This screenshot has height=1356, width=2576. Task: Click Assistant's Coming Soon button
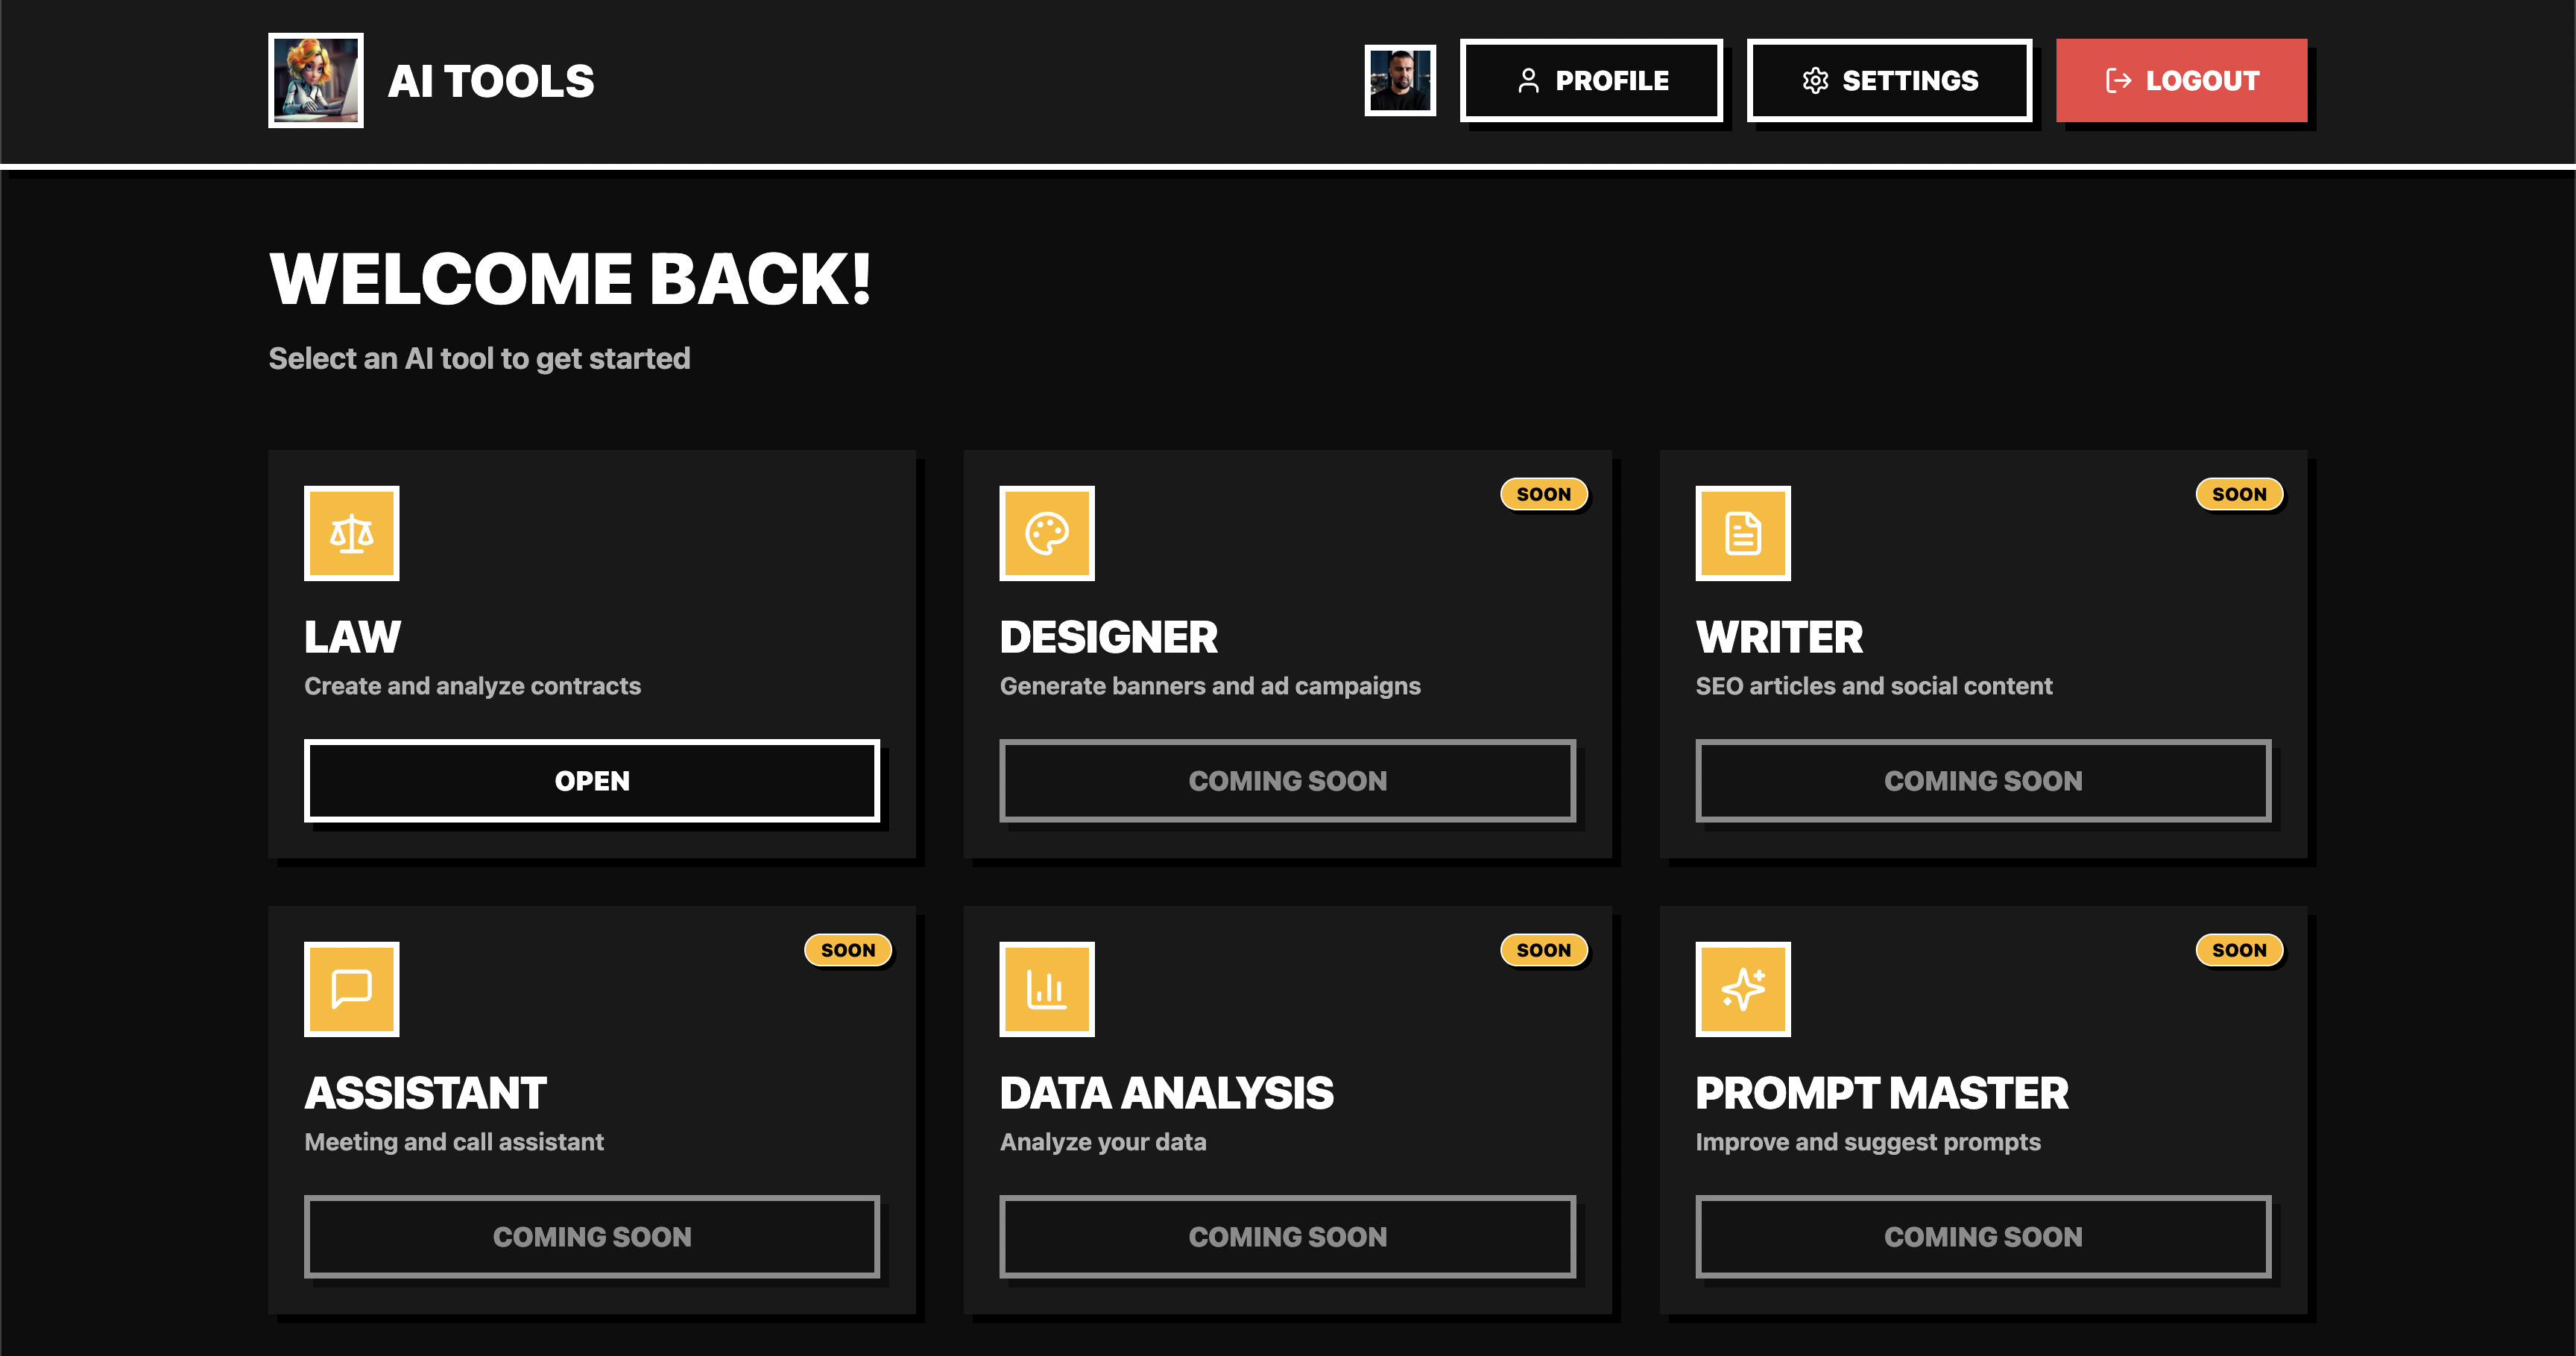coord(591,1236)
